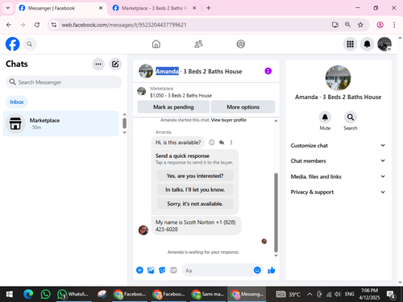The width and height of the screenshot is (403, 302).
Task: Click the Search Messenger field
Action: point(64,82)
